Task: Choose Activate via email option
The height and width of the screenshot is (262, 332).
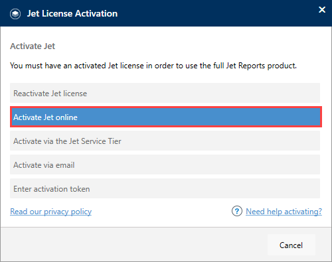Action: coord(165,164)
